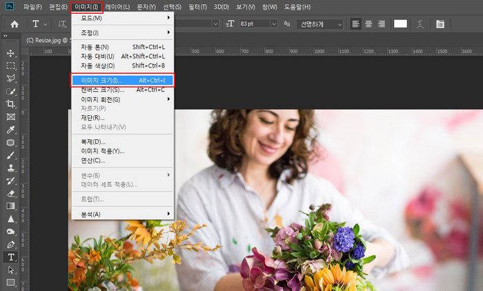Toggle text orientation icon
Image resolution: width=483 pixels, height=291 pixels.
click(63, 24)
